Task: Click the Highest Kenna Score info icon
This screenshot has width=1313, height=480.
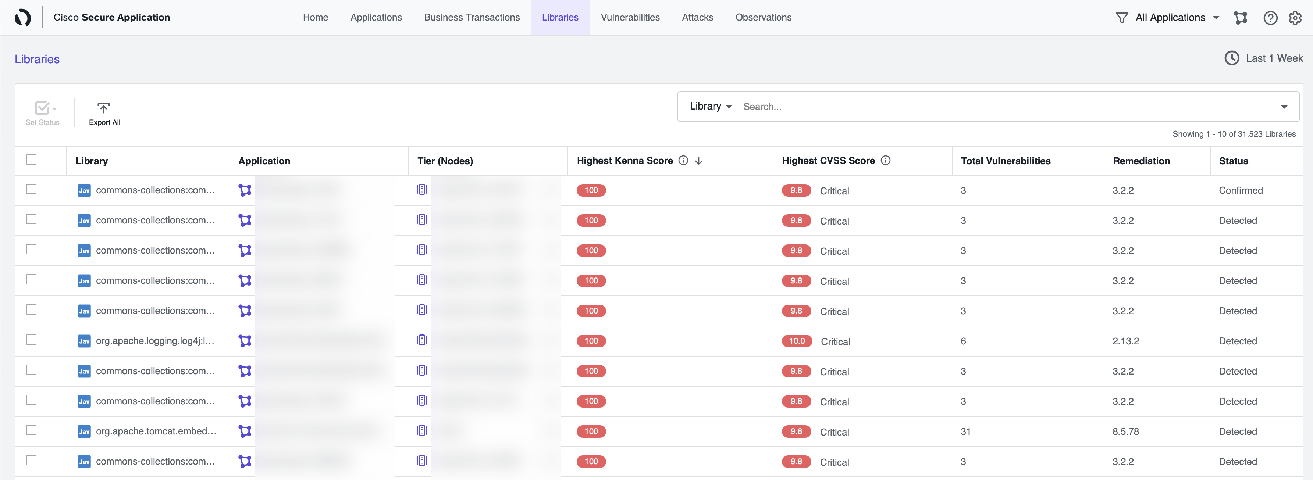Action: click(x=683, y=161)
